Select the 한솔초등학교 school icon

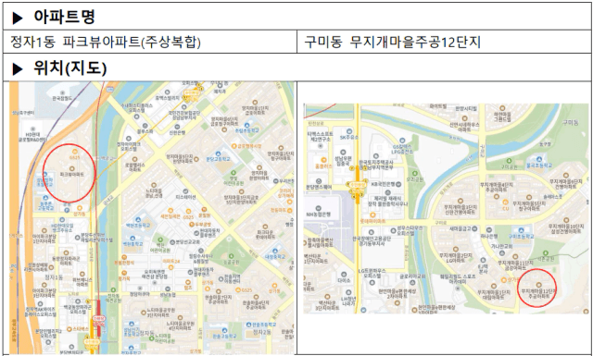tap(248, 325)
